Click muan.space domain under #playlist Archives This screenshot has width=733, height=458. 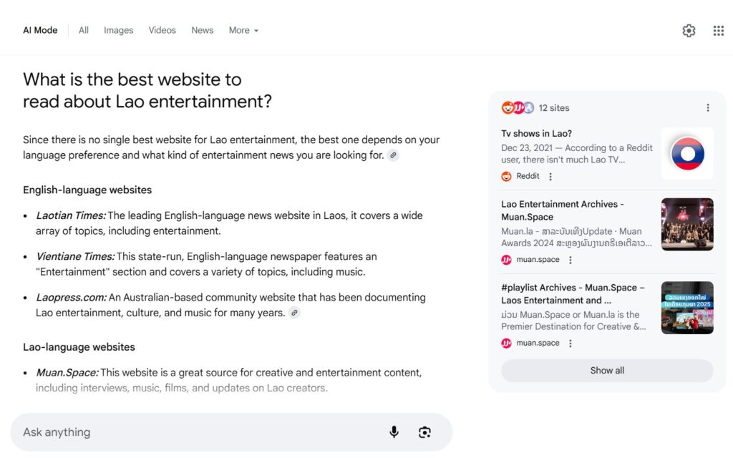click(538, 343)
